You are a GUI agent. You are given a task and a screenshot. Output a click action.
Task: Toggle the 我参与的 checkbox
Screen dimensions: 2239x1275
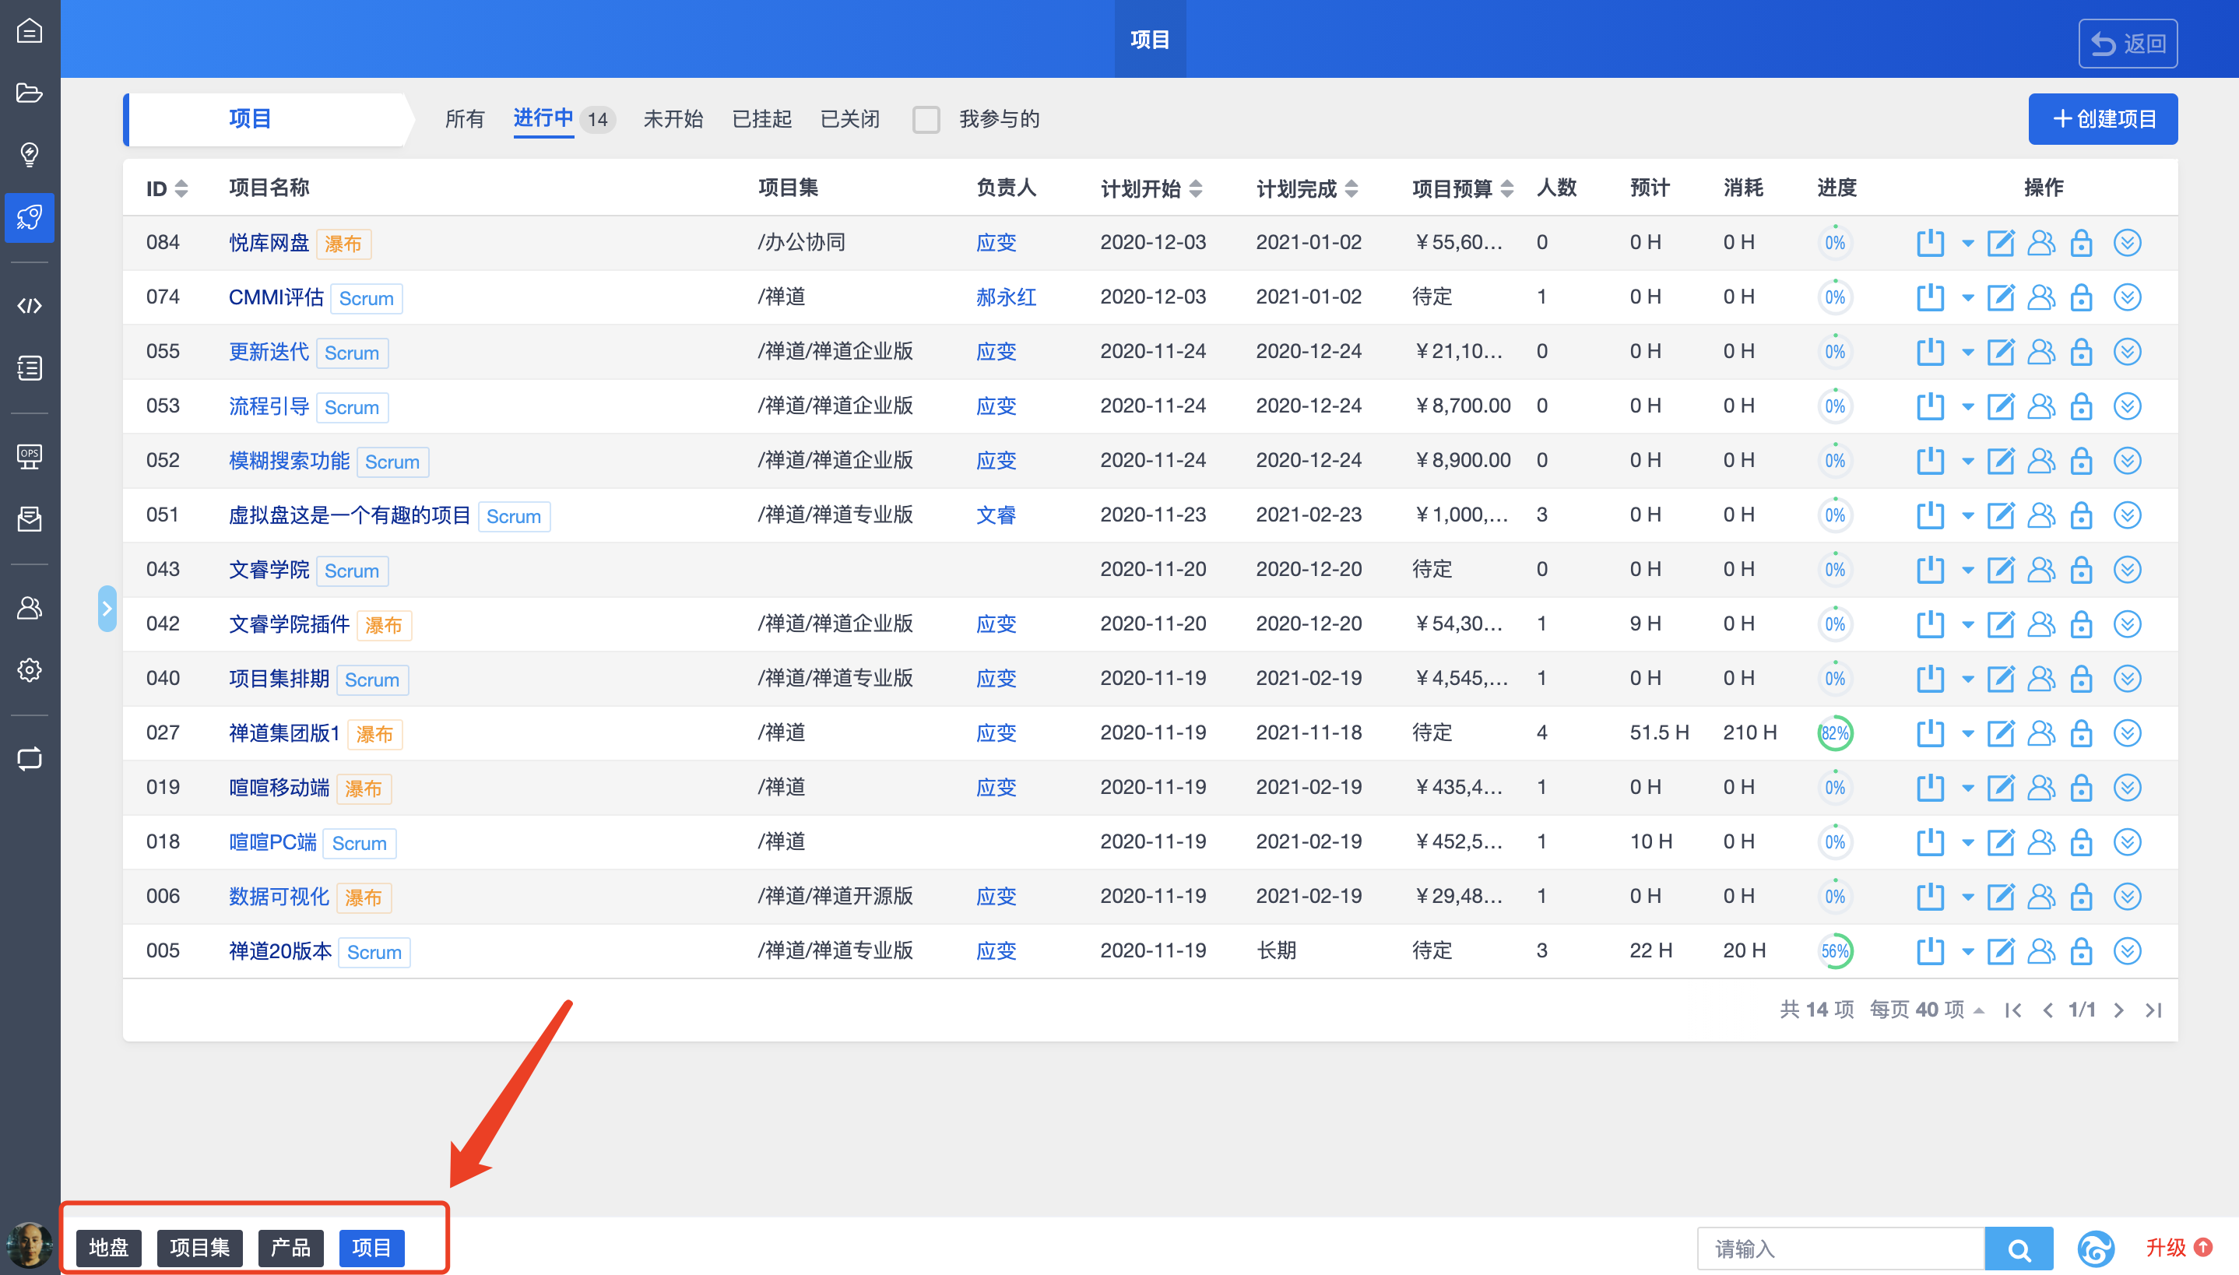926,119
